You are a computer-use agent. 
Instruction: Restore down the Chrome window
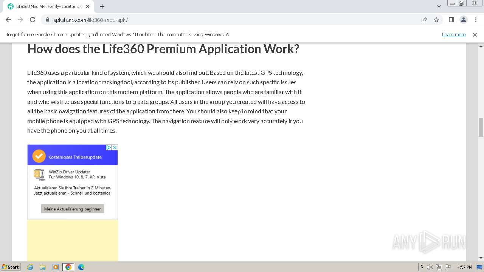coord(462,3)
